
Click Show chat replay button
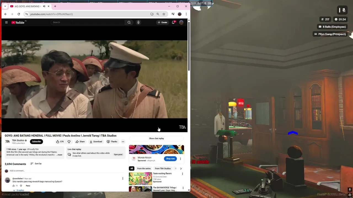(x=156, y=138)
